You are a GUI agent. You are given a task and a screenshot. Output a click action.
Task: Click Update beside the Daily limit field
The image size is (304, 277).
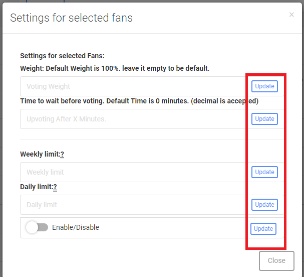(x=264, y=205)
